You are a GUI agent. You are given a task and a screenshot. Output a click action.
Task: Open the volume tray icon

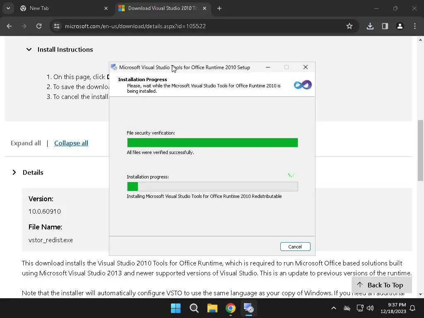click(x=370, y=308)
